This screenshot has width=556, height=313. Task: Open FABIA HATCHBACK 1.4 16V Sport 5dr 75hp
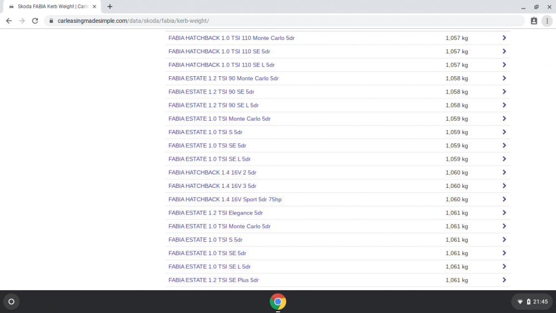point(225,200)
